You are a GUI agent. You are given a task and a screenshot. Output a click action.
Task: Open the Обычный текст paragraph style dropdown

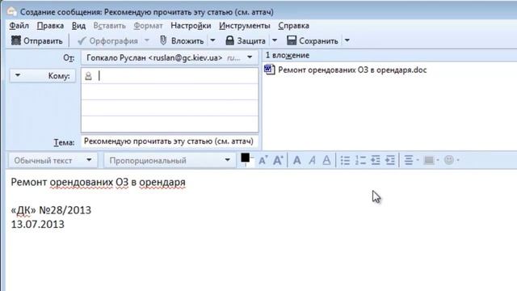point(53,160)
